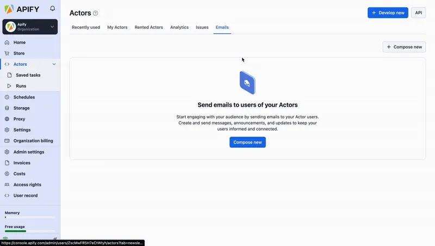This screenshot has height=246, width=435.
Task: Click the Actors code-brackets icon
Action: coord(7,64)
